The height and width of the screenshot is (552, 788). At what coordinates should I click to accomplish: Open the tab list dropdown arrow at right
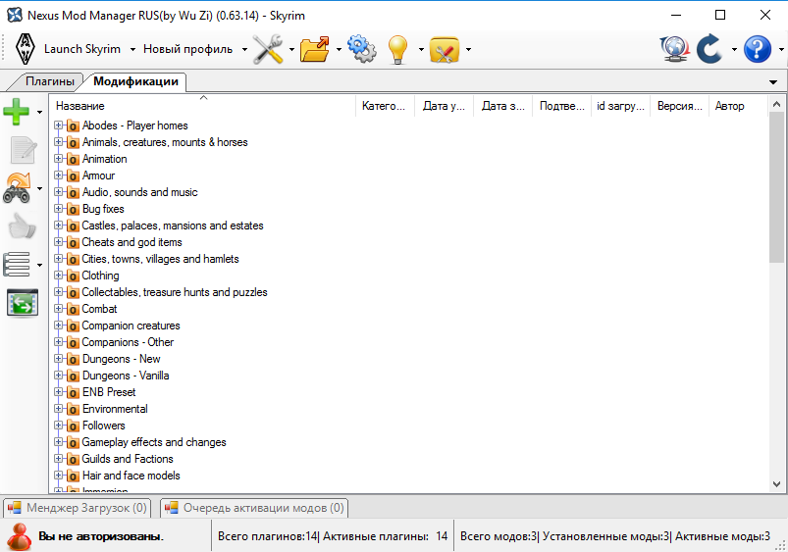(773, 82)
